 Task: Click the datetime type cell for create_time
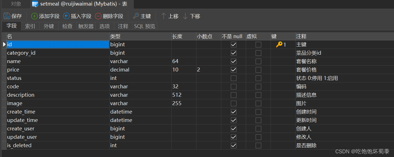[x=140, y=112]
